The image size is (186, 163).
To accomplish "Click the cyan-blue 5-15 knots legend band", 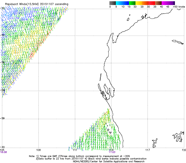I will [122, 3].
